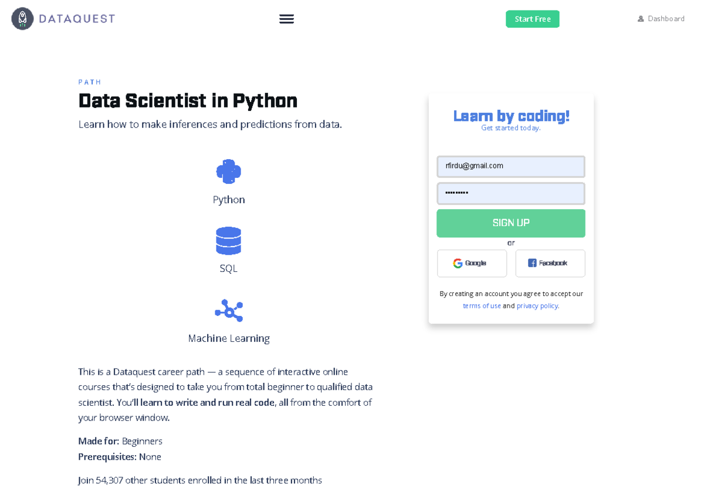Screen dimensions: 704x498
Task: Click the Python label under its icon
Action: (229, 200)
